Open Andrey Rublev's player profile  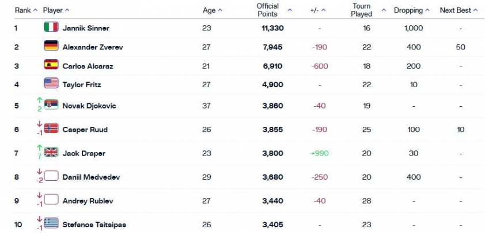(88, 201)
